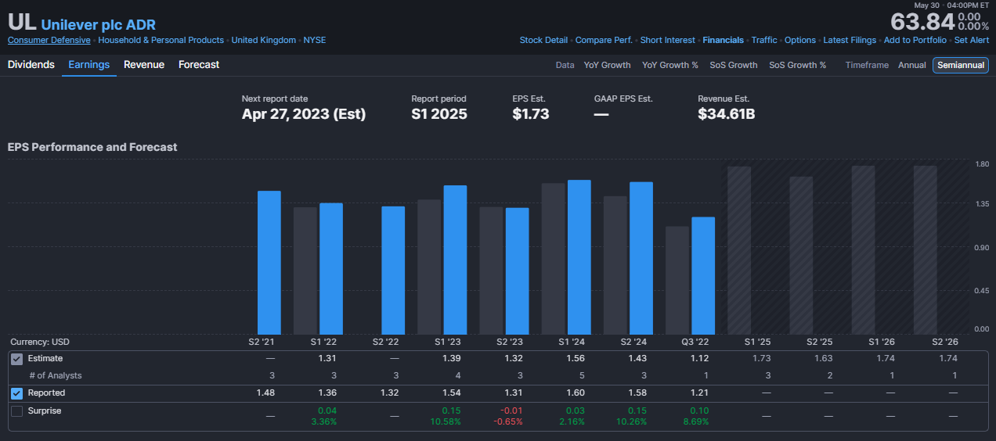Open the Stock Detail link
The image size is (996, 441).
[543, 40]
